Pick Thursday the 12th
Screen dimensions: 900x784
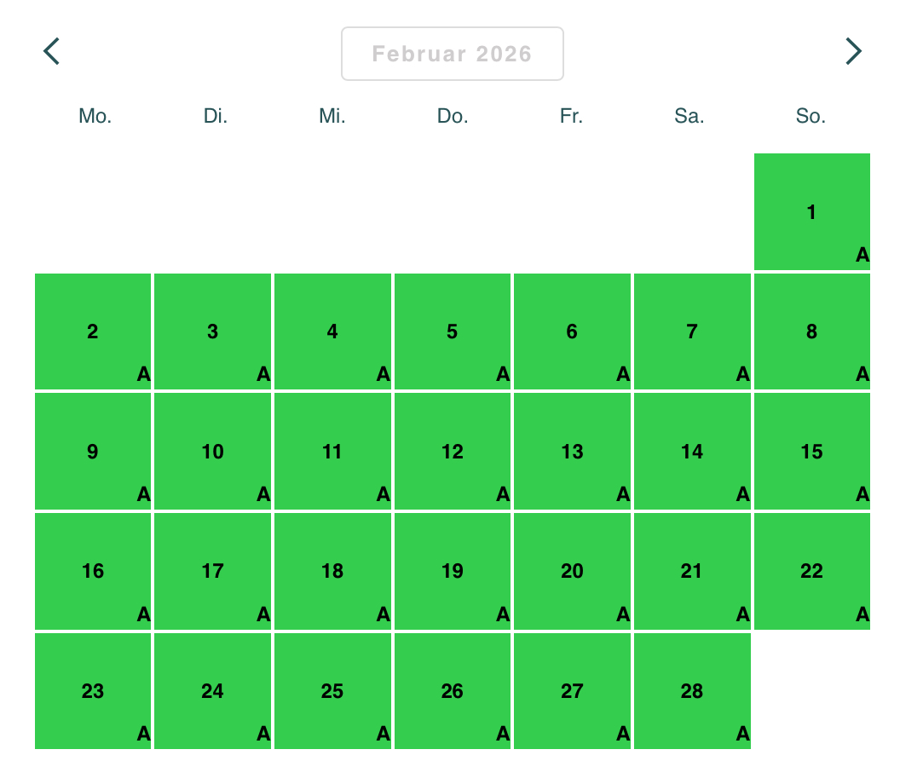coord(453,452)
